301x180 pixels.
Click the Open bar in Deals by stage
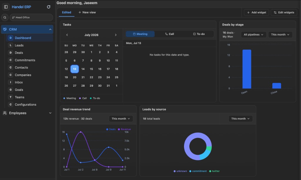tap(247, 69)
